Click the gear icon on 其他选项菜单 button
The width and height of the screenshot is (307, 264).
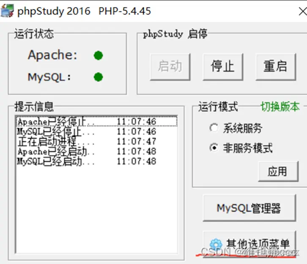216,245
